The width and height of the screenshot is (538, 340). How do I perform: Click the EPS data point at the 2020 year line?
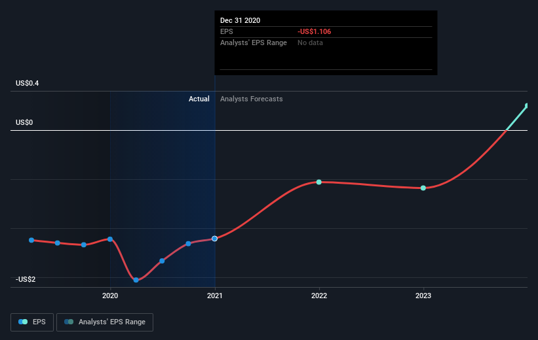coord(110,239)
